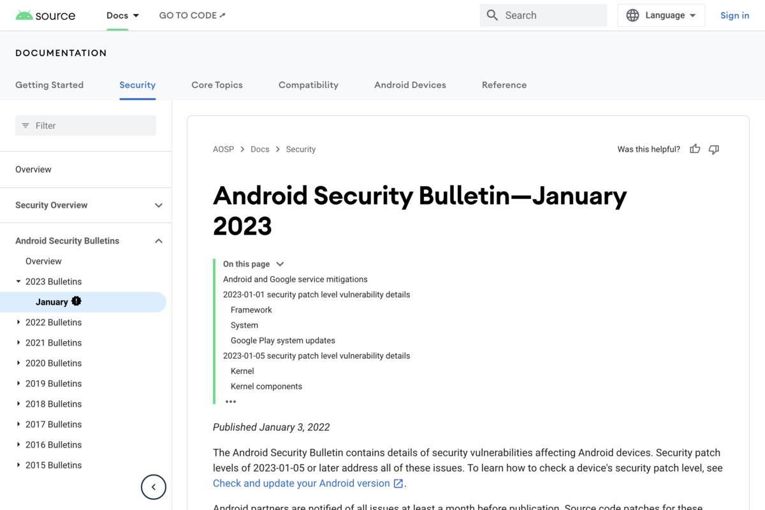Open the Language dropdown

pyautogui.click(x=661, y=15)
